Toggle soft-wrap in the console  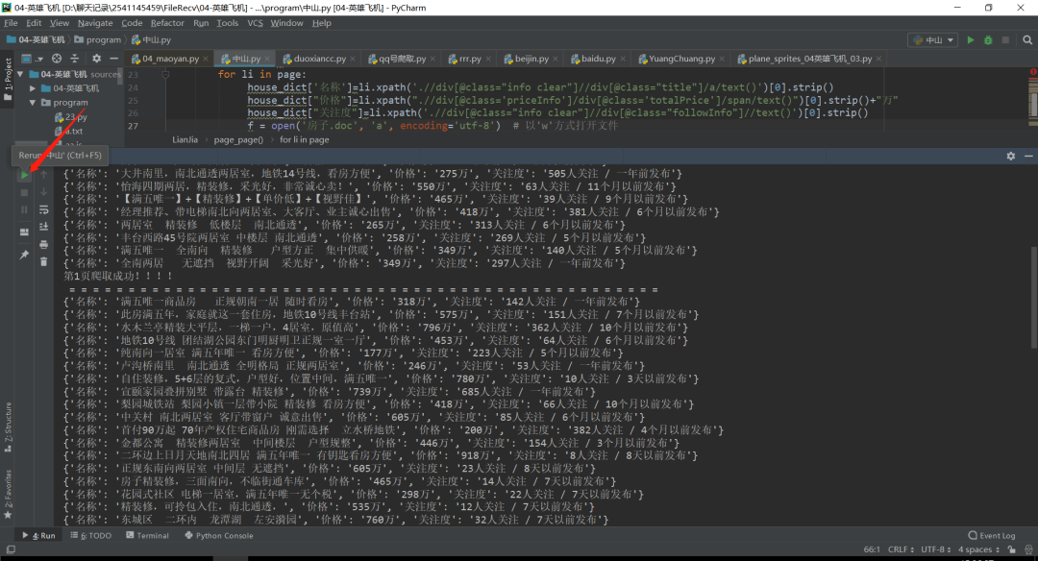43,209
